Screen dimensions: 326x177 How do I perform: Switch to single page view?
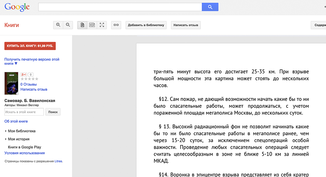point(82,25)
